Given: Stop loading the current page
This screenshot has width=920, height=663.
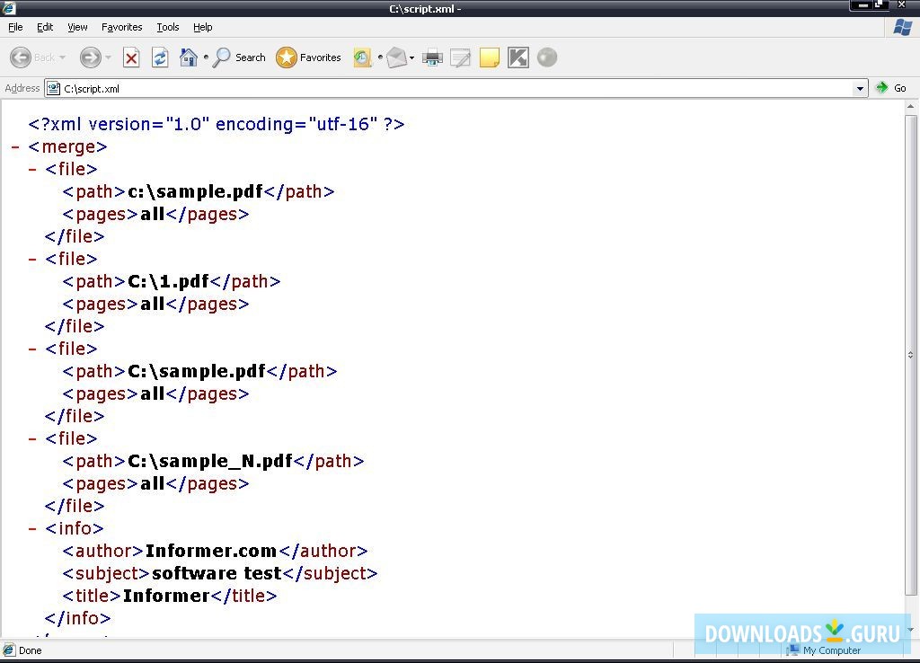Looking at the screenshot, I should tap(131, 57).
